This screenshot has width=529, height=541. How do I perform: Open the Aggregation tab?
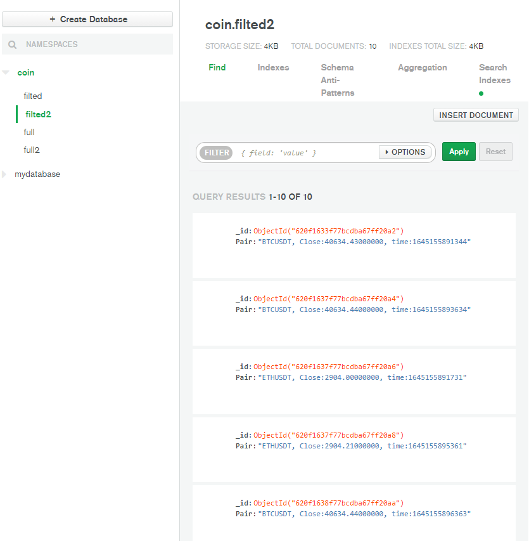423,67
